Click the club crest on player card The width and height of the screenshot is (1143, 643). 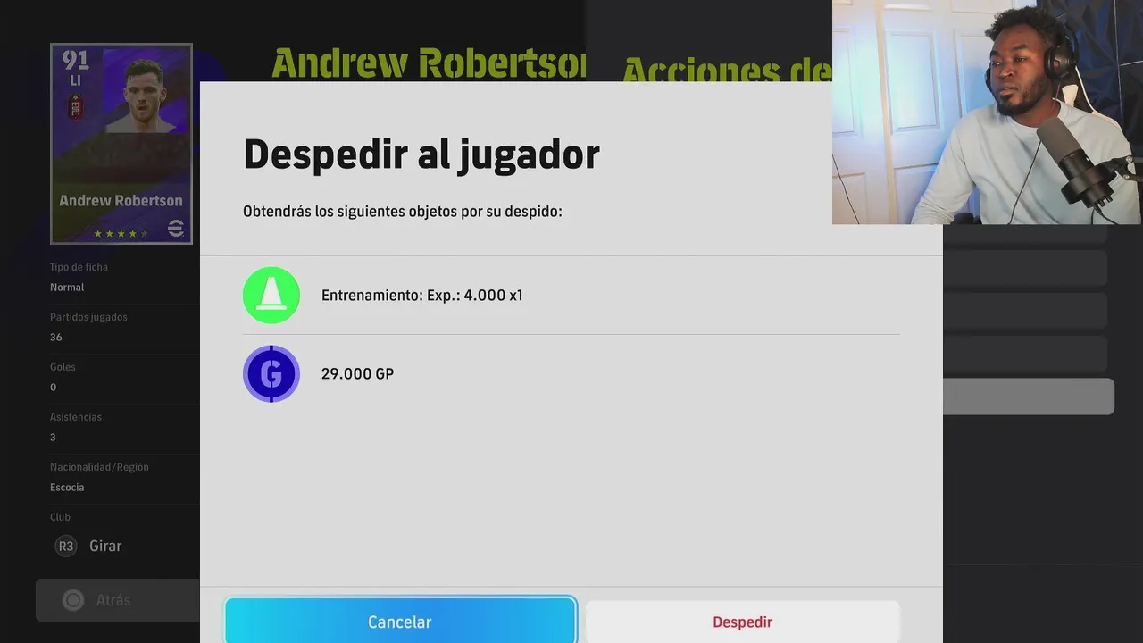pos(75,106)
